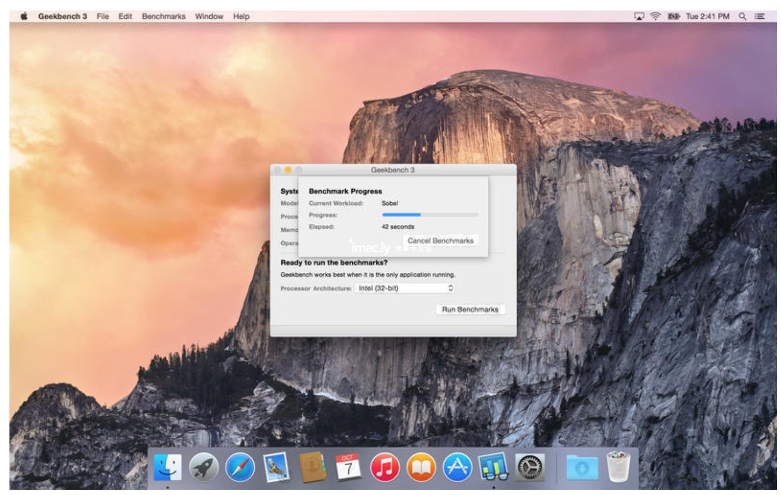
Task: Open the Apple menu
Action: click(x=24, y=16)
